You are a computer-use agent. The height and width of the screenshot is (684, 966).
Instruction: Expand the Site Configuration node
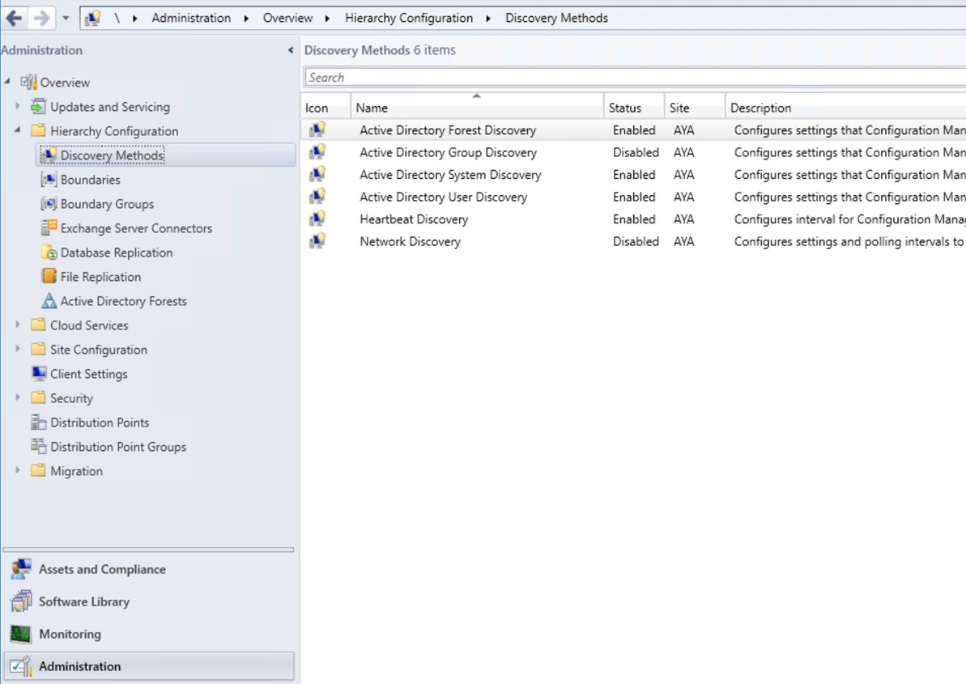tap(18, 348)
